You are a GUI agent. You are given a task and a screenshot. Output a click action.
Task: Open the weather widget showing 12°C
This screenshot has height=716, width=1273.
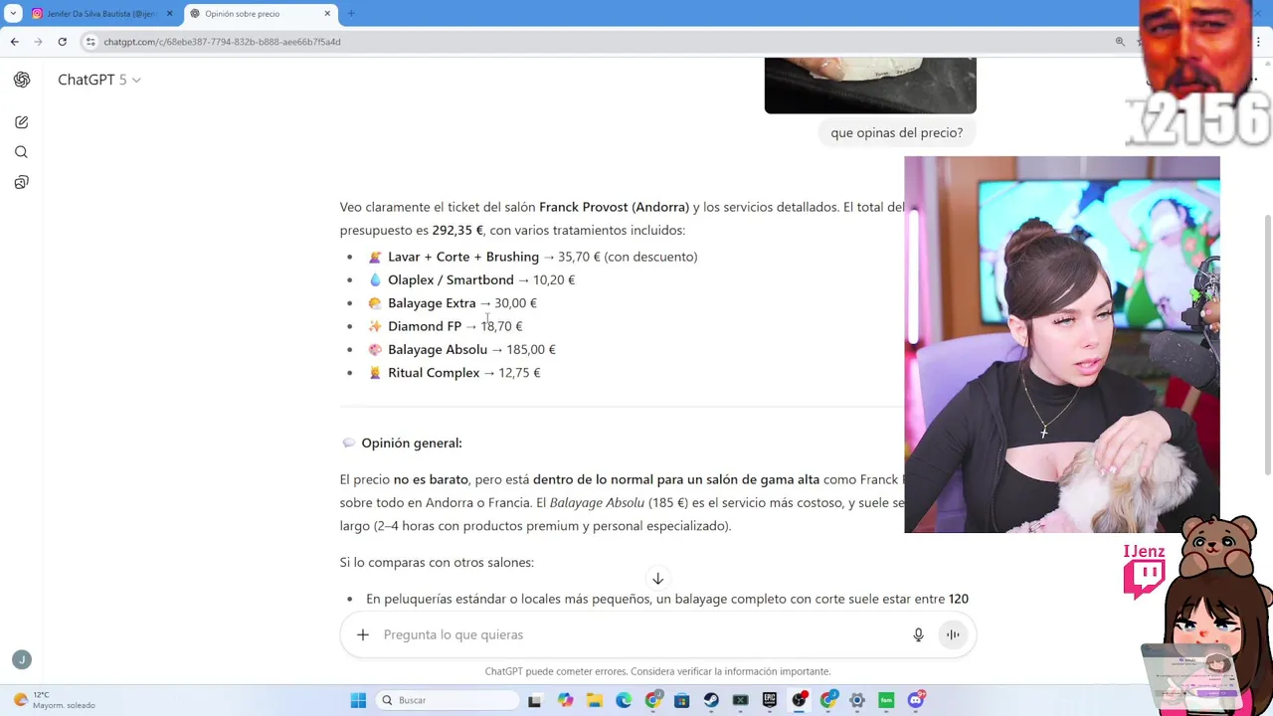55,700
